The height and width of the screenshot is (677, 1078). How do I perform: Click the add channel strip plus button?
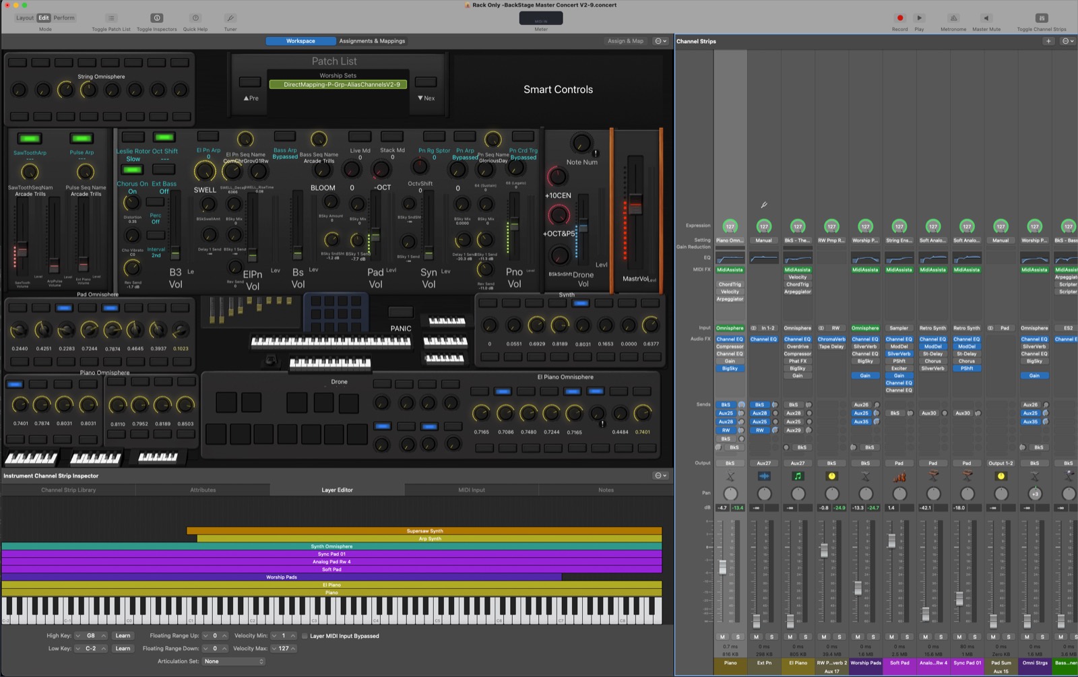pyautogui.click(x=1048, y=41)
